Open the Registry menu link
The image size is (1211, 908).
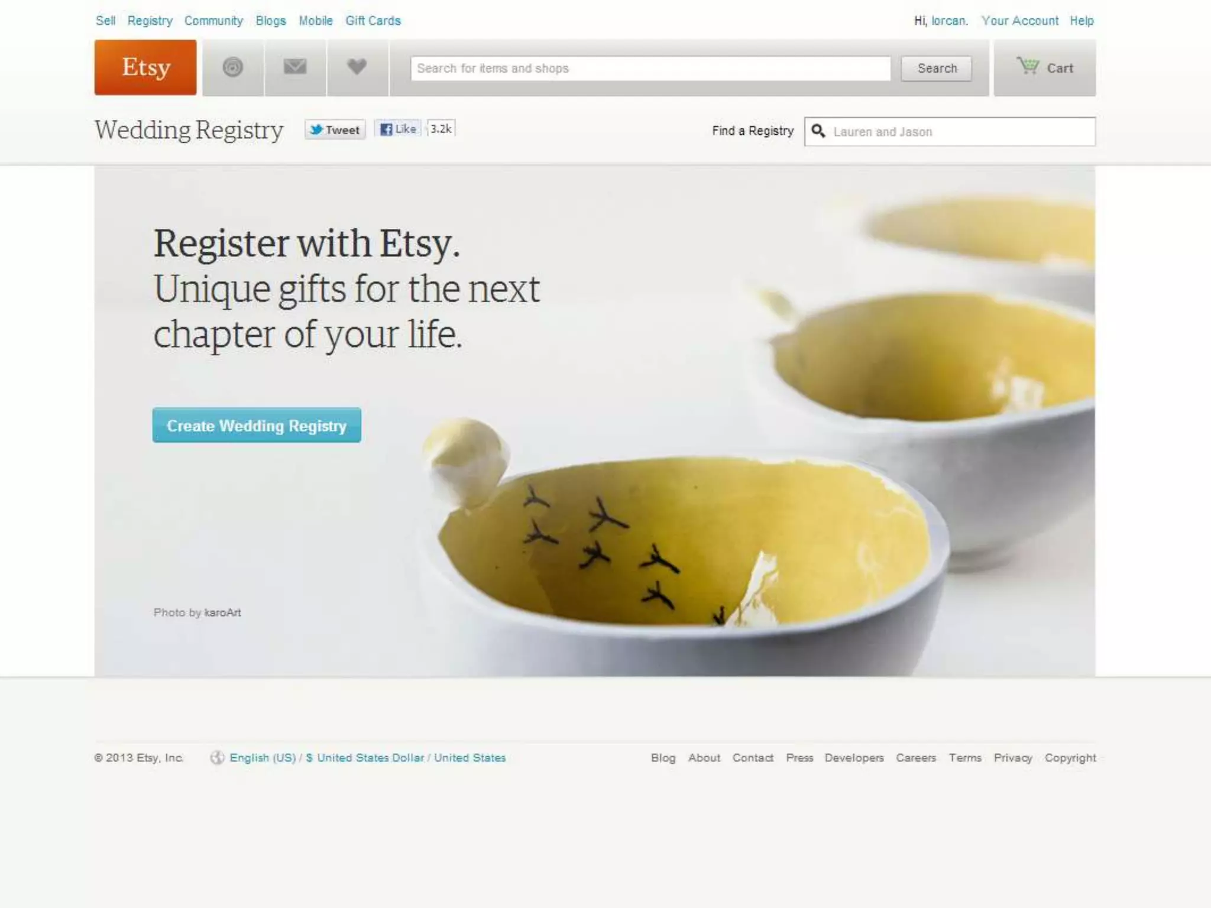150,21
